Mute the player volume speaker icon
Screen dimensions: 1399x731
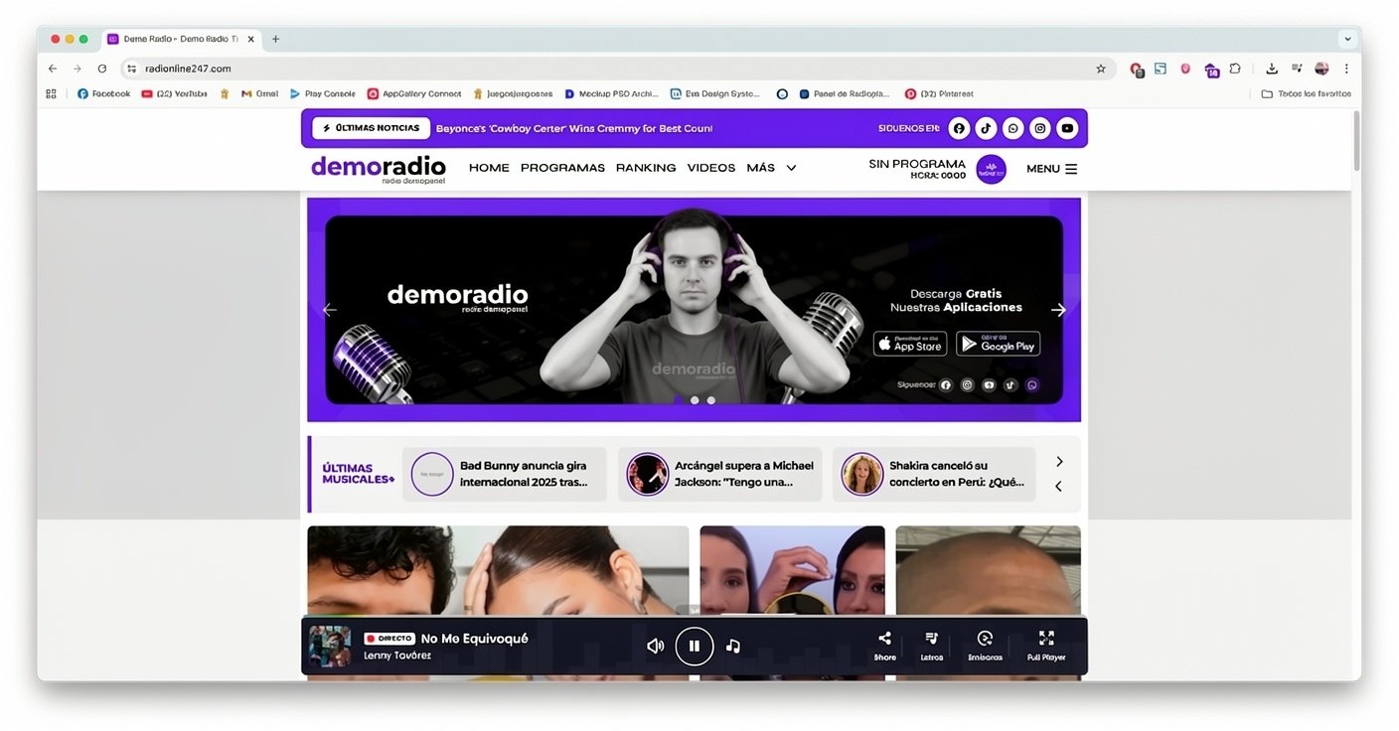[x=655, y=646]
